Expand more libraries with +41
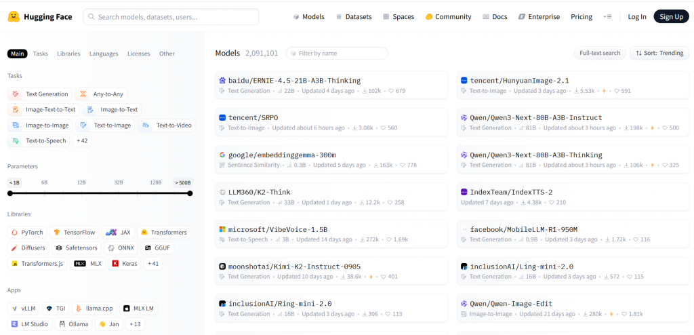Viewport: 694px width, 335px height. [x=153, y=264]
